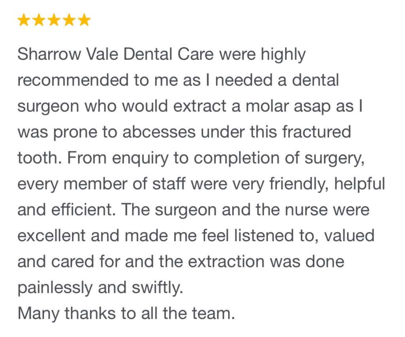Click the third gold star
Screen dimensions: 405x337
pos(54,20)
